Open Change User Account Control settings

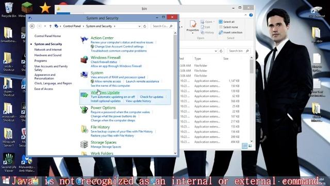[119, 47]
